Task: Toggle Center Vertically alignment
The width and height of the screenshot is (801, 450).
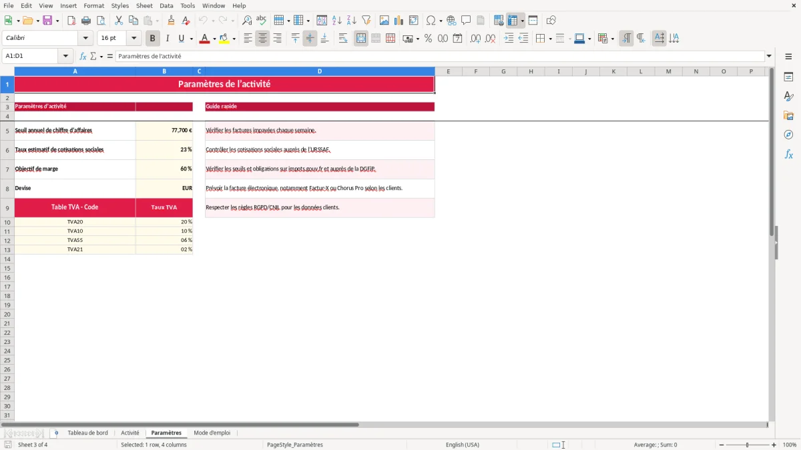Action: coord(310,39)
